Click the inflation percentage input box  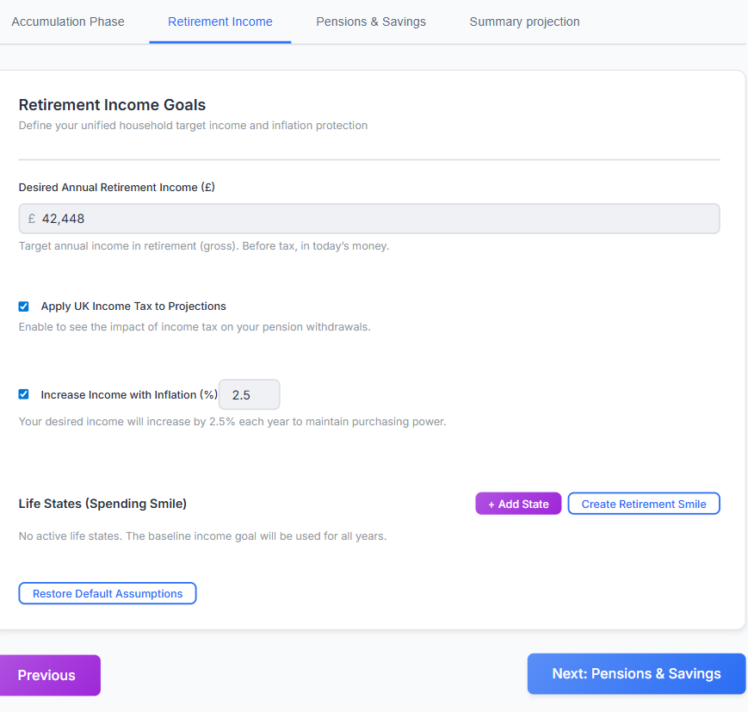[x=249, y=394]
